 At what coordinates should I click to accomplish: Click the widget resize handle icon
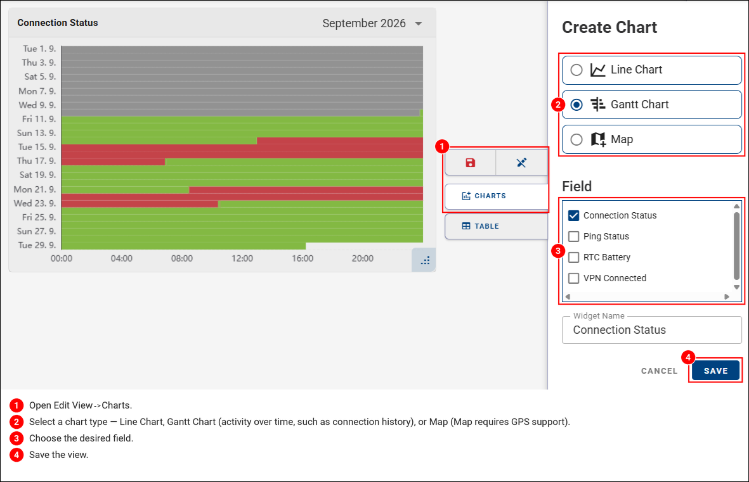pos(425,260)
